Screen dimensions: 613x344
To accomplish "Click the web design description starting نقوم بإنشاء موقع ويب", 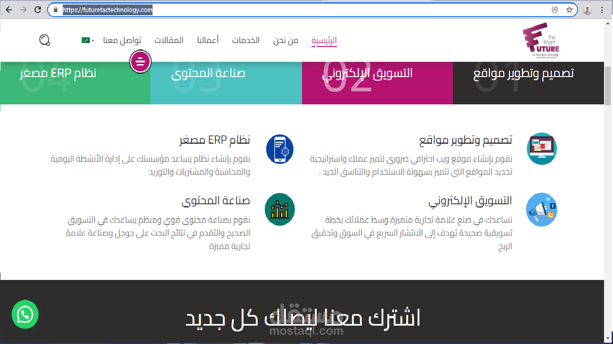I will [x=412, y=165].
